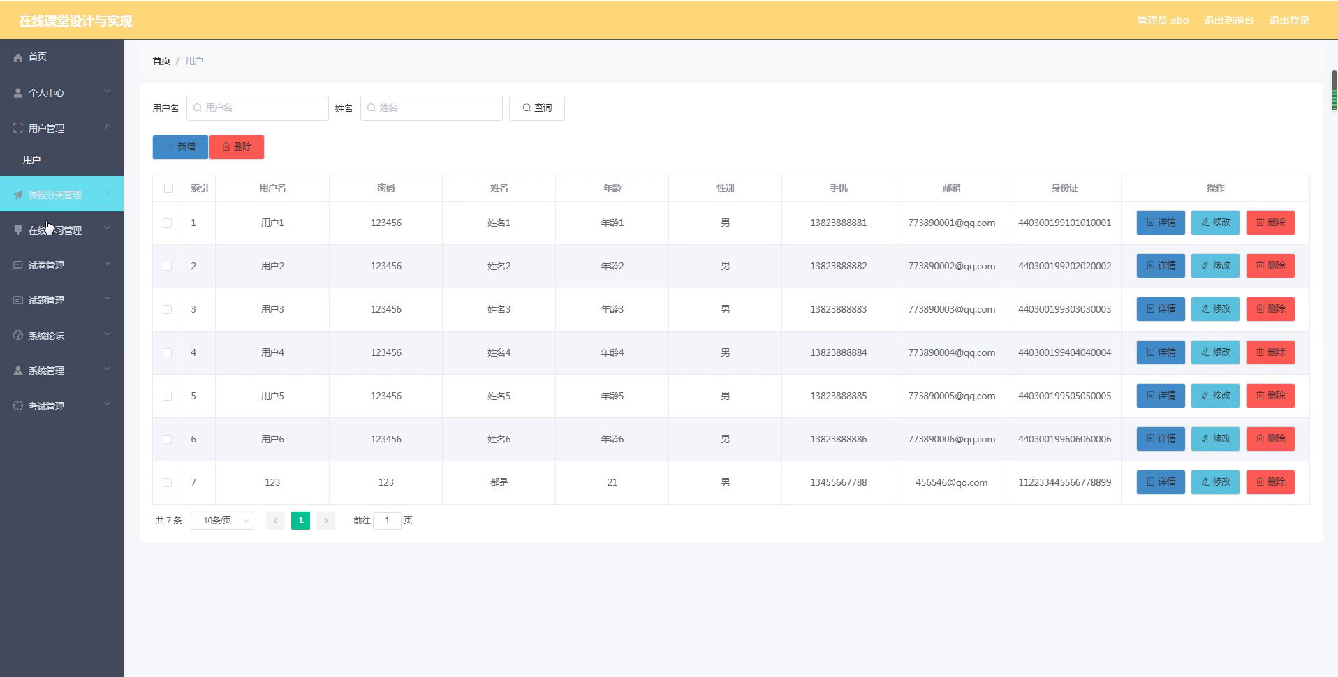Click 管理员 abo in header

tap(1163, 20)
